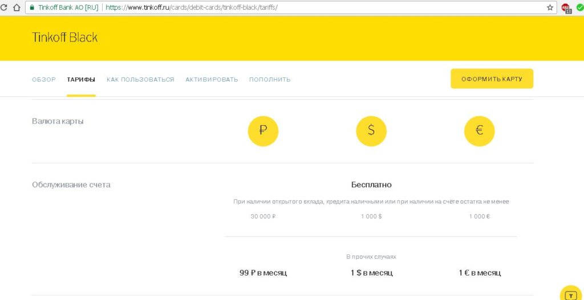Image resolution: width=584 pixels, height=300 pixels.
Task: Click the browser home icon
Action: pos(17,7)
